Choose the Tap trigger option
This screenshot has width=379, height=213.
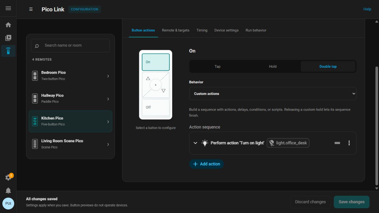click(x=218, y=67)
